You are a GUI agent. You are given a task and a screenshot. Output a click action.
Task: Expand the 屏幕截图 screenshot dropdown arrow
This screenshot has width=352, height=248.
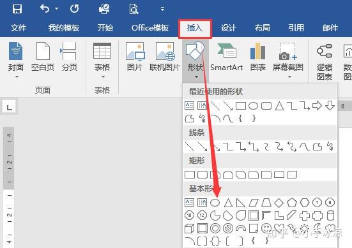point(289,77)
